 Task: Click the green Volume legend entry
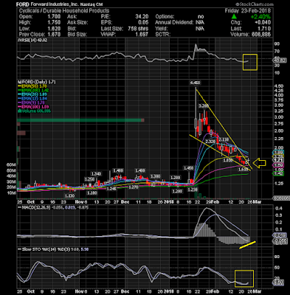tap(34, 111)
